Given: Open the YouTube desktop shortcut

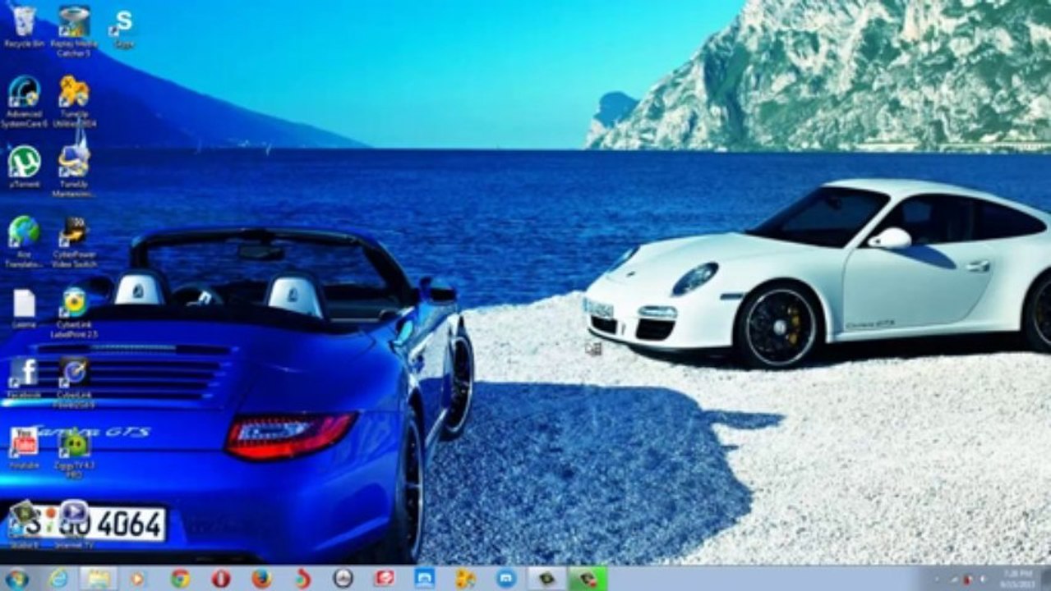Looking at the screenshot, I should point(24,449).
